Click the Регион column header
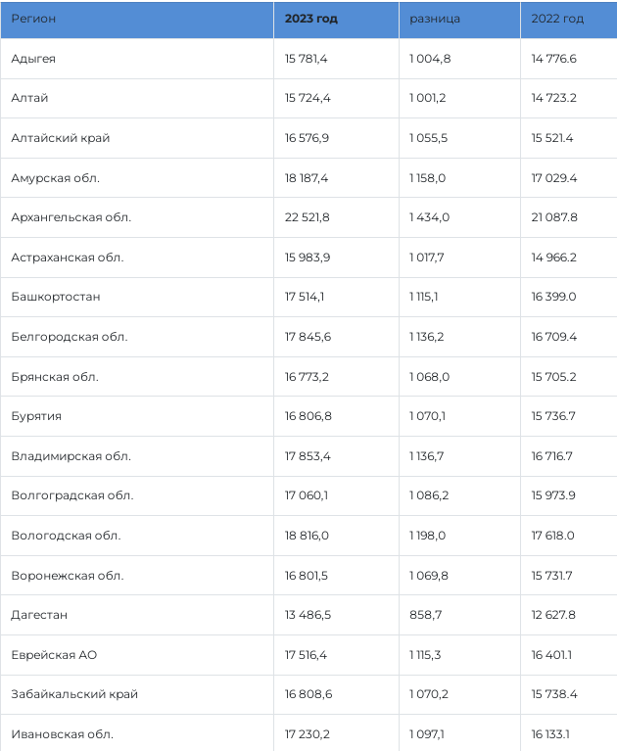 pyautogui.click(x=33, y=20)
